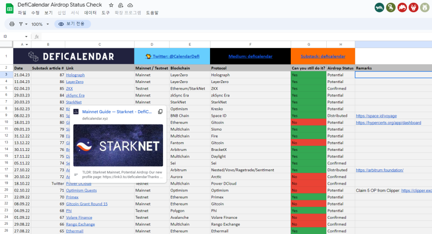Select the red No cell in row 10
Image resolution: width=432 pixels, height=234 pixels.
(309, 122)
